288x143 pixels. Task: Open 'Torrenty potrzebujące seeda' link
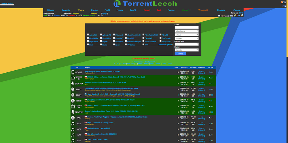pyautogui.click(x=143, y=58)
